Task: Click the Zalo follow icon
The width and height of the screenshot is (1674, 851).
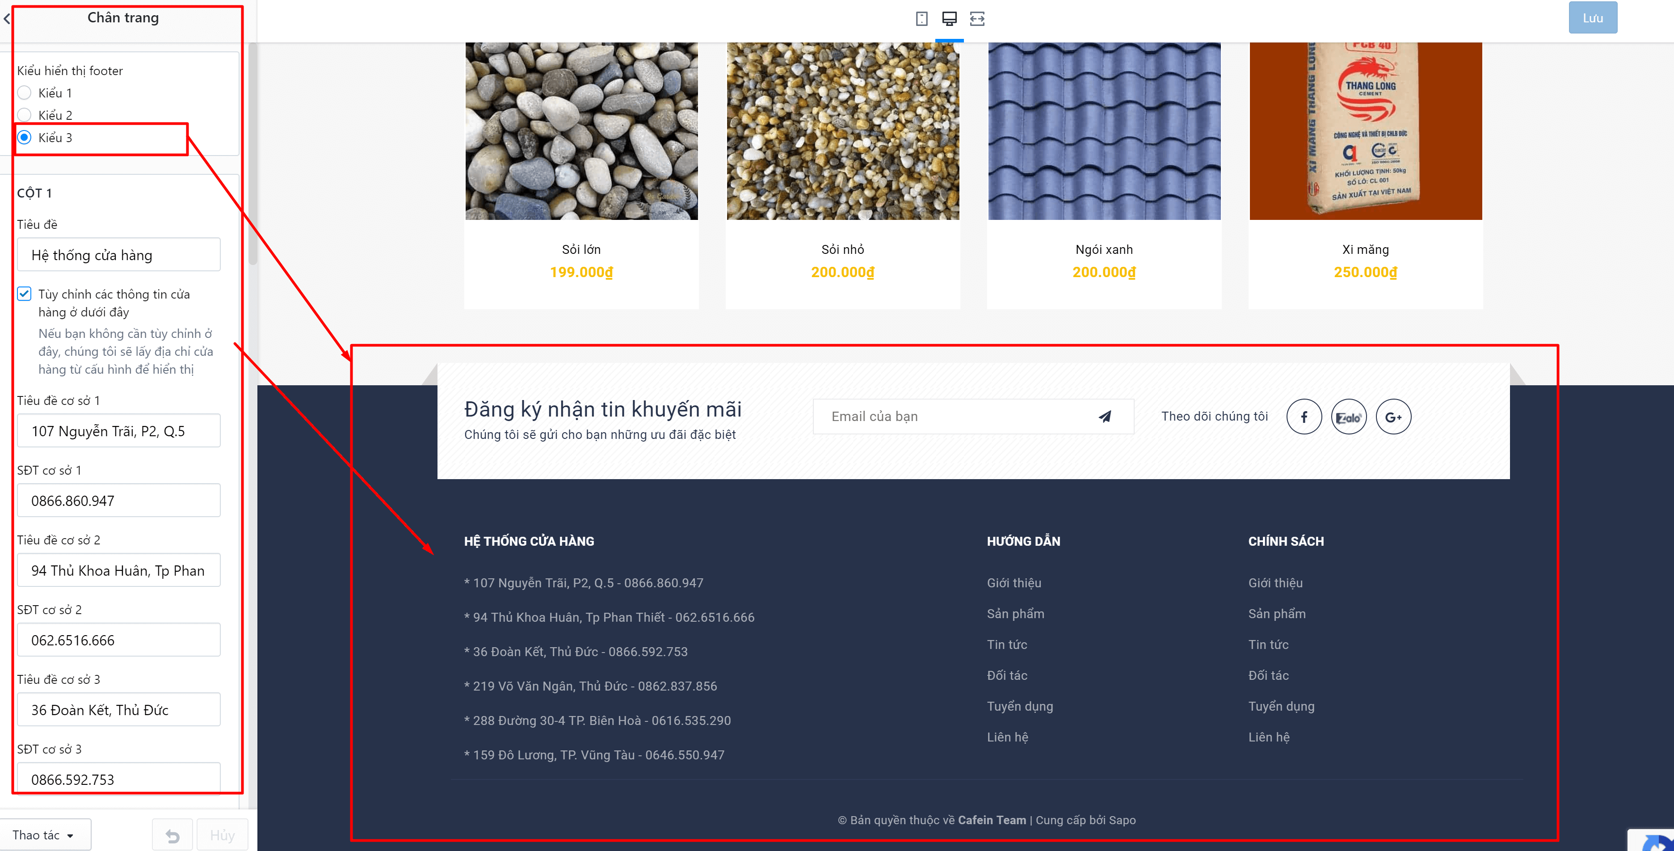Action: [1349, 417]
